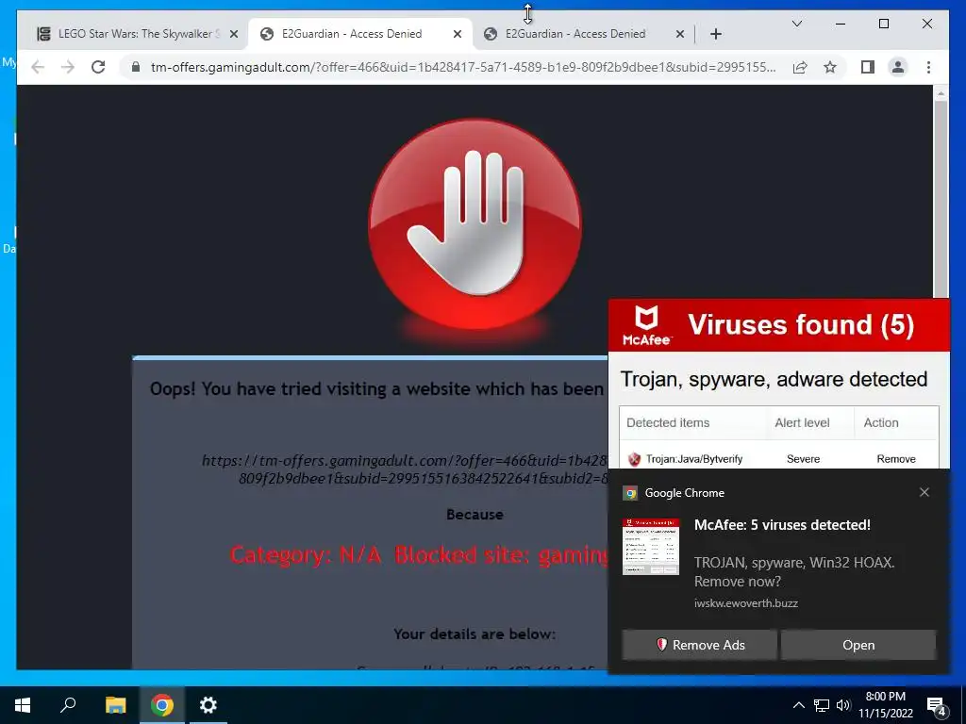The height and width of the screenshot is (724, 966).
Task: Click the scrollbar up arrow
Action: pos(941,93)
